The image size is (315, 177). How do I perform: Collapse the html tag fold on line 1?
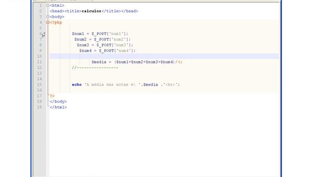[x=48, y=5]
